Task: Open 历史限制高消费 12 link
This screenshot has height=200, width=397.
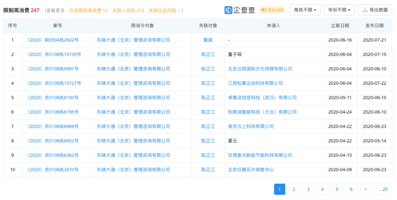Action: [88, 11]
